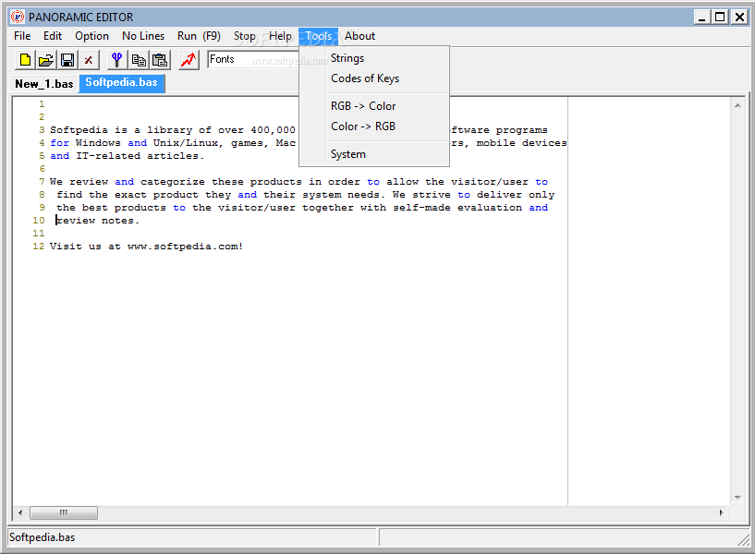Click line number 6 in the gutter
Viewport: 755px width, 554px height.
point(42,169)
